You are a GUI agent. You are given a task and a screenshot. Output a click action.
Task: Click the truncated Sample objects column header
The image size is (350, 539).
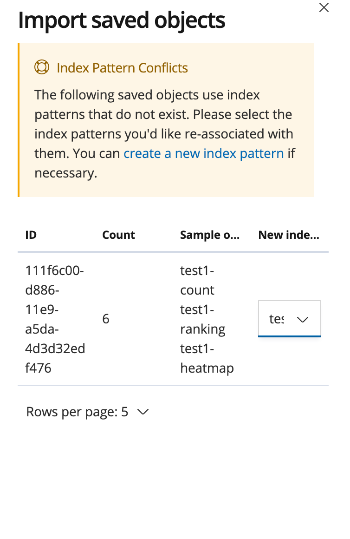point(210,235)
